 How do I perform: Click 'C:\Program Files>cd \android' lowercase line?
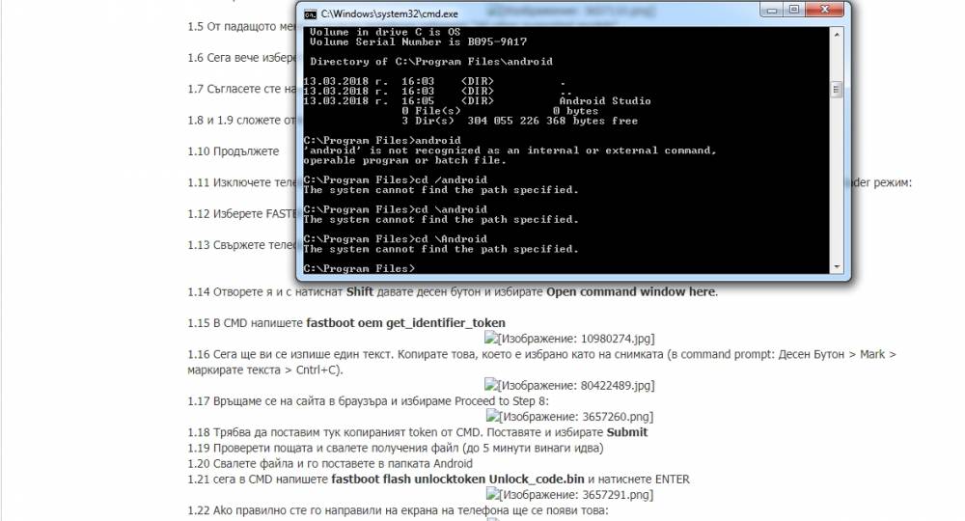click(x=395, y=209)
